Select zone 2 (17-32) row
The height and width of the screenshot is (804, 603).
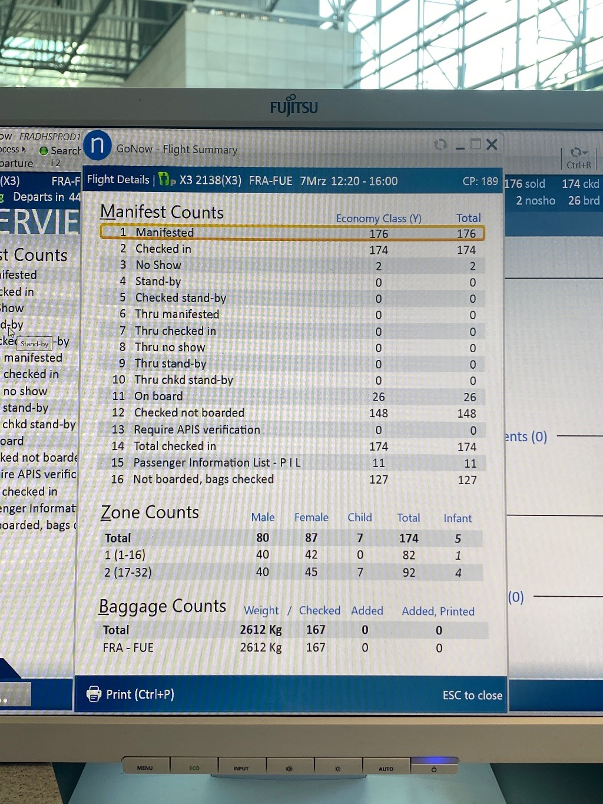[292, 572]
